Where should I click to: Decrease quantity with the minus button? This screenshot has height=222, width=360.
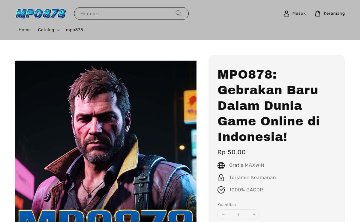pyautogui.click(x=223, y=215)
